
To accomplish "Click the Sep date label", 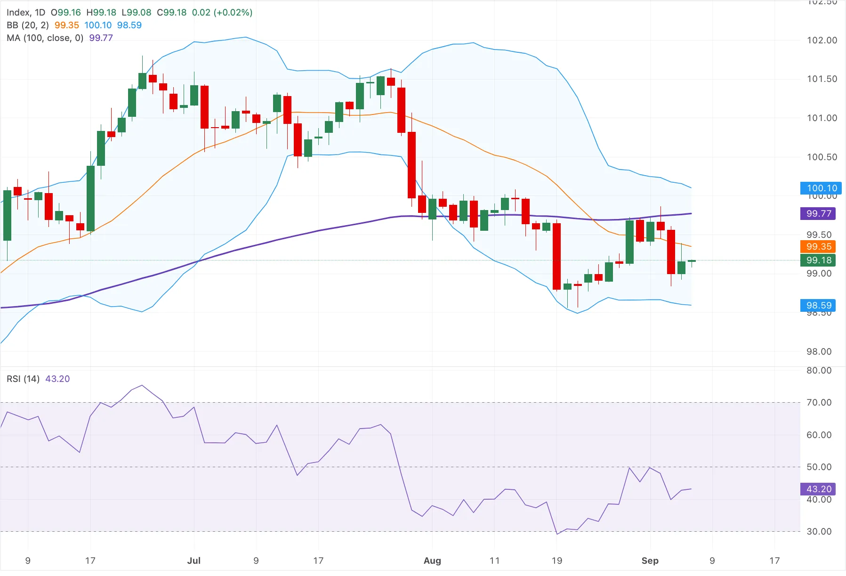I will tap(650, 561).
